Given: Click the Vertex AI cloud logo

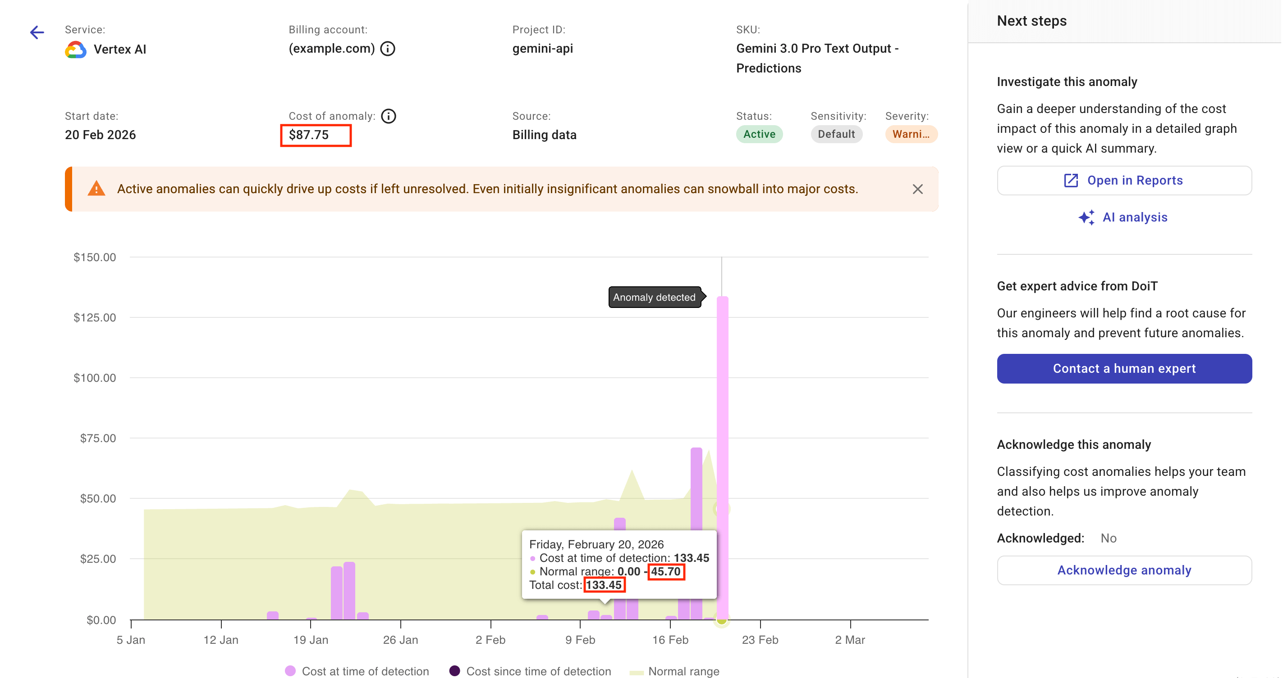Looking at the screenshot, I should (76, 49).
